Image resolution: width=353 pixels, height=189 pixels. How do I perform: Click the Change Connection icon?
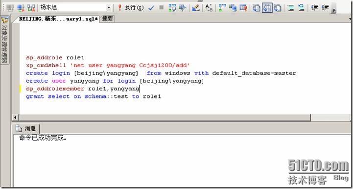point(31,8)
